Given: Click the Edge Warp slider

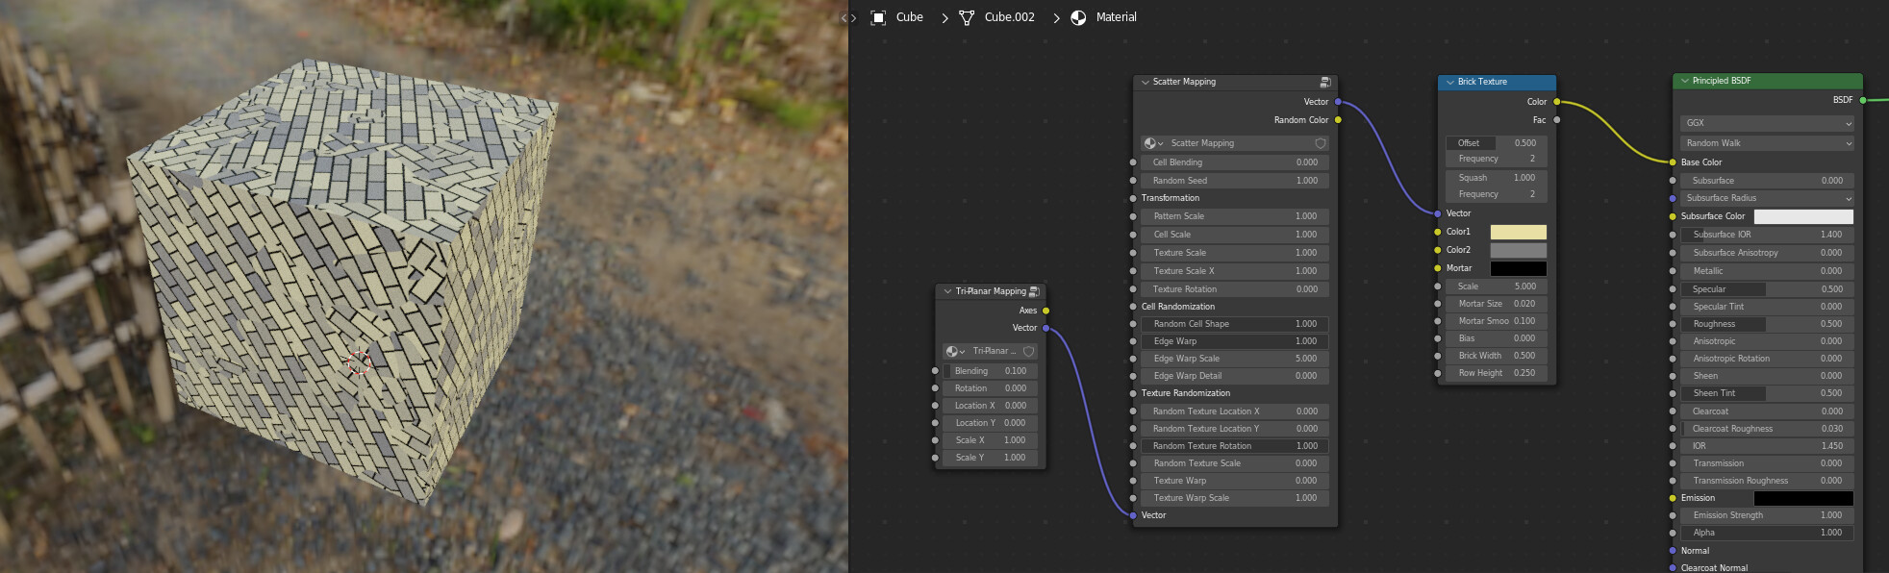Looking at the screenshot, I should (1235, 341).
